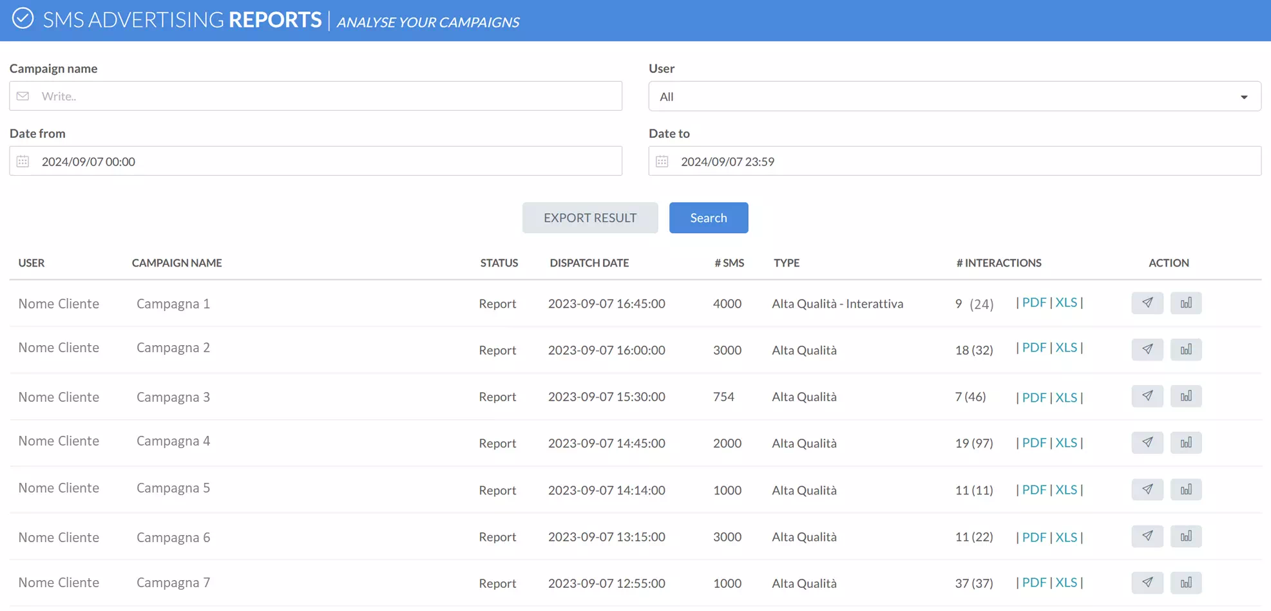
Task: Click interactions value 7 (46)
Action: point(970,397)
